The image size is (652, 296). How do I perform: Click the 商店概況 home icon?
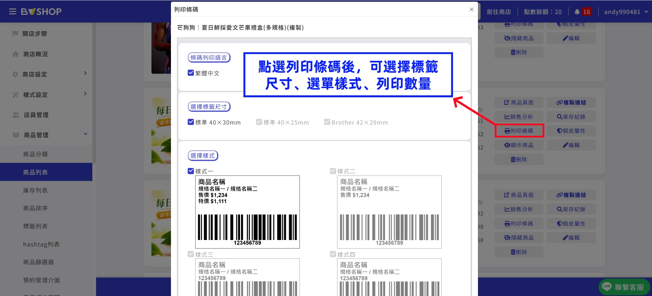point(15,54)
